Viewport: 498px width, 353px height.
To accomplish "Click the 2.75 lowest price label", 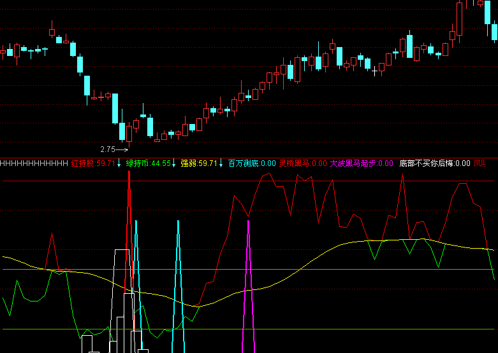I will [x=108, y=149].
